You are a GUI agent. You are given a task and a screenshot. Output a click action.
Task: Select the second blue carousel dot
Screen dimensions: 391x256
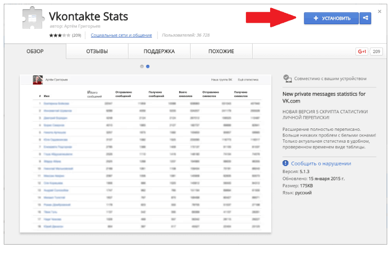(x=148, y=66)
